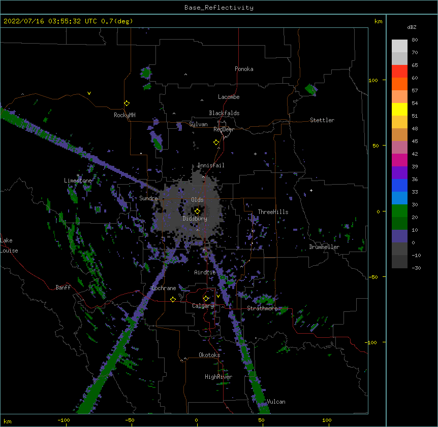Screen dimensions: 438x427
Task: Click the dBZ legend heading
Action: click(412, 27)
